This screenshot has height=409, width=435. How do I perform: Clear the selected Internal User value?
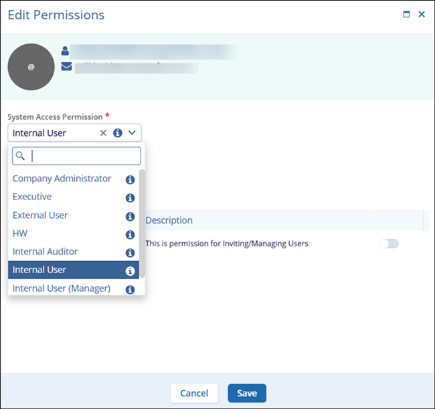[103, 133]
